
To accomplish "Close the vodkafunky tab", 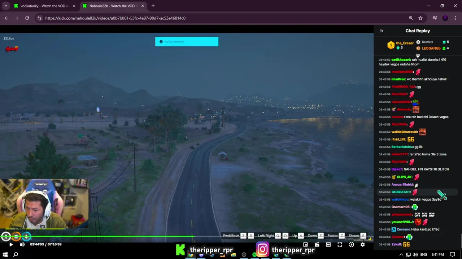I will pyautogui.click(x=74, y=6).
